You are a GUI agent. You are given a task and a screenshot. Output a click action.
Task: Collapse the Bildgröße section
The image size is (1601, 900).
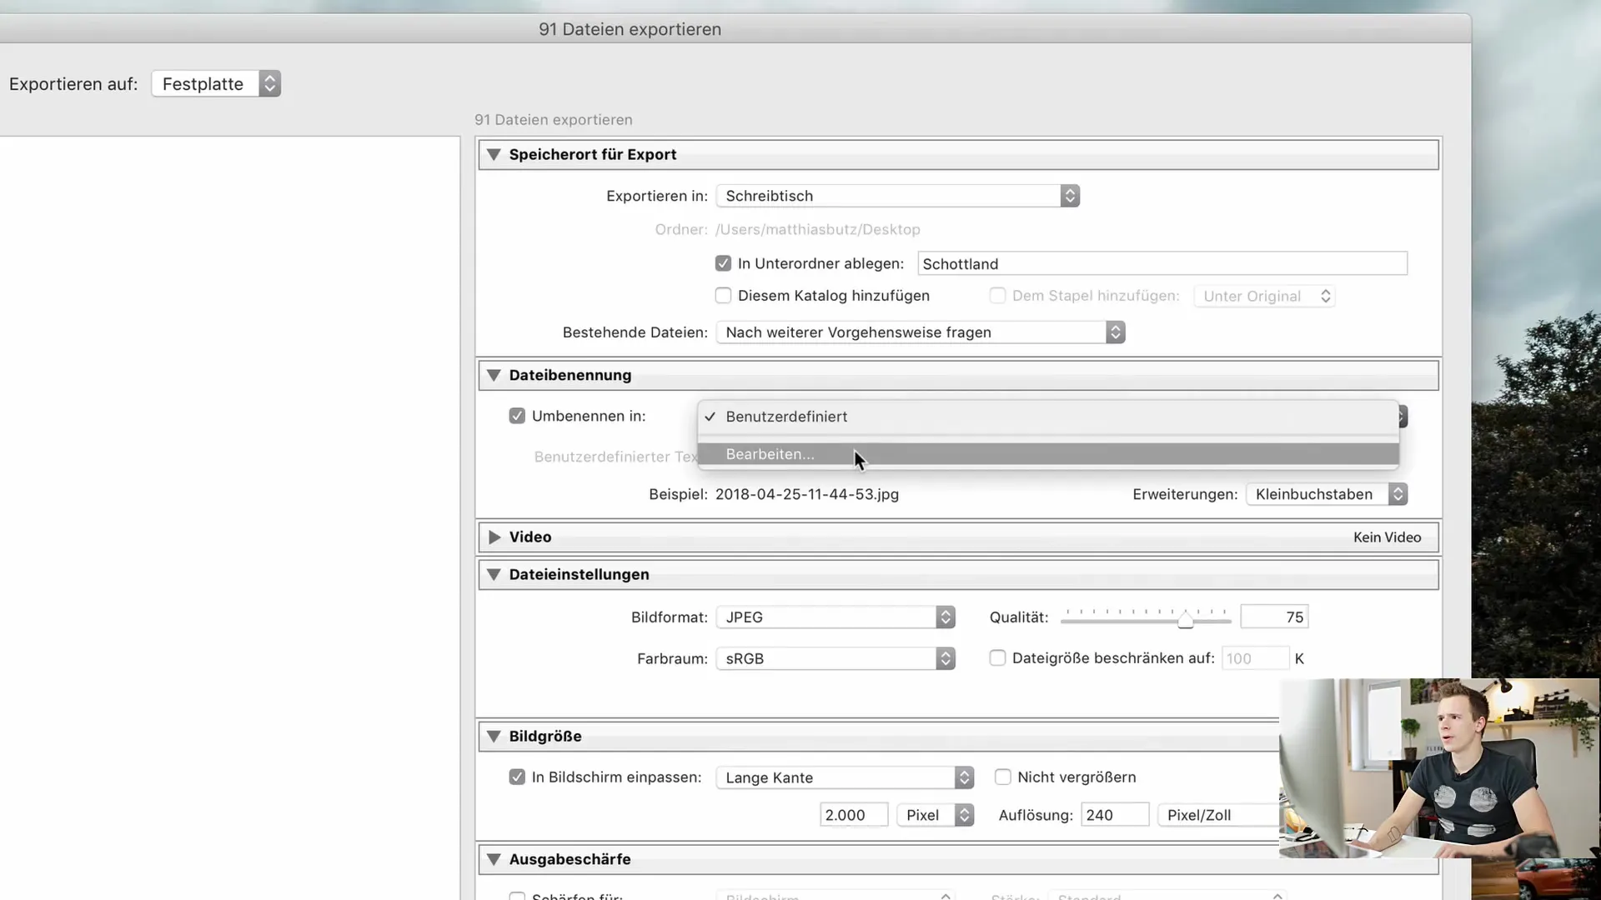494,737
